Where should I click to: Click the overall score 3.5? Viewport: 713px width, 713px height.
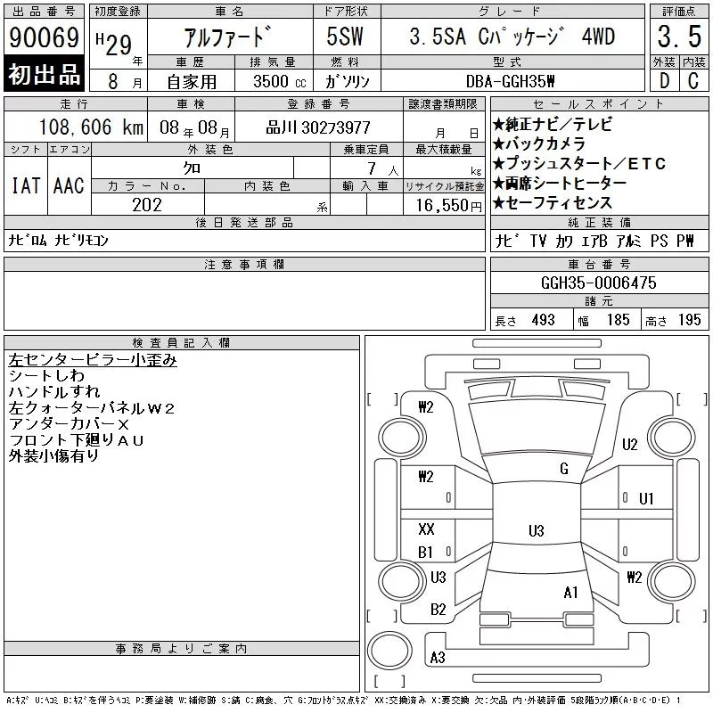[679, 37]
